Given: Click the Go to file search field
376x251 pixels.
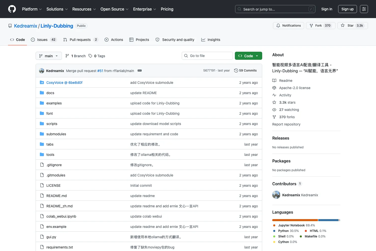Looking at the screenshot, I should tap(207, 56).
